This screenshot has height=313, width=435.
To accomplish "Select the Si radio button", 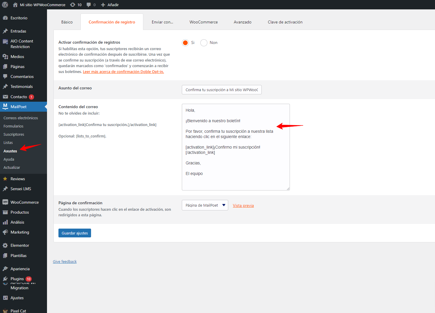I will [185, 43].
